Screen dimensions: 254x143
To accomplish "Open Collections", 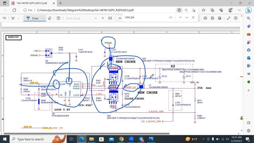I will (x=212, y=10).
